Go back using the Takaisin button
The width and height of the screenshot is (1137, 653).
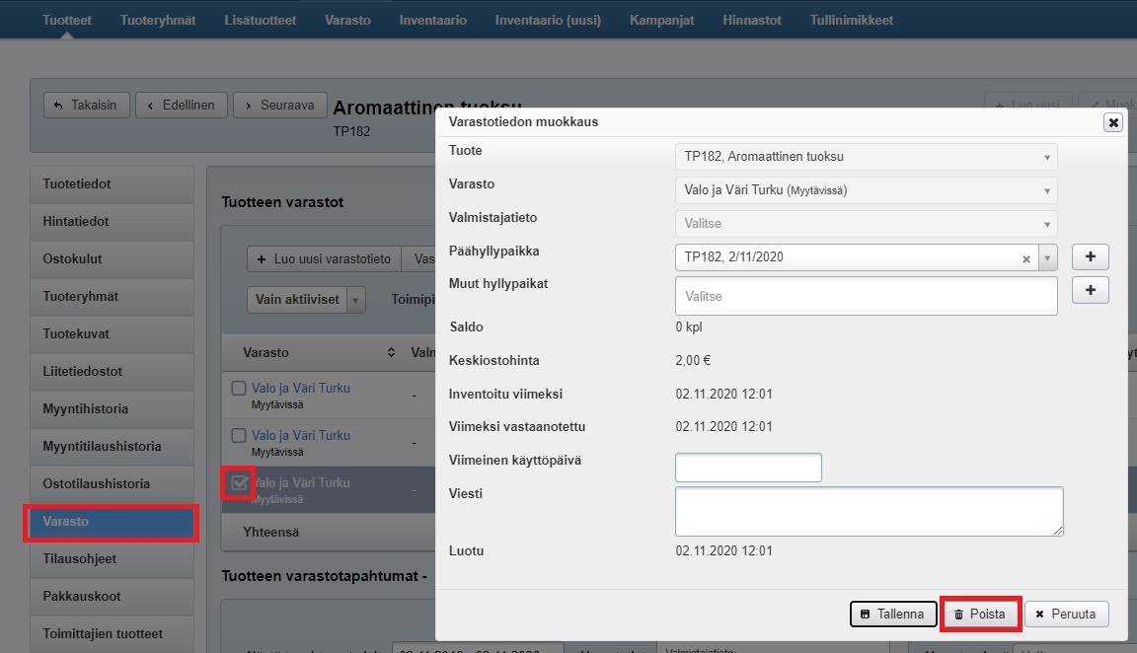[87, 105]
